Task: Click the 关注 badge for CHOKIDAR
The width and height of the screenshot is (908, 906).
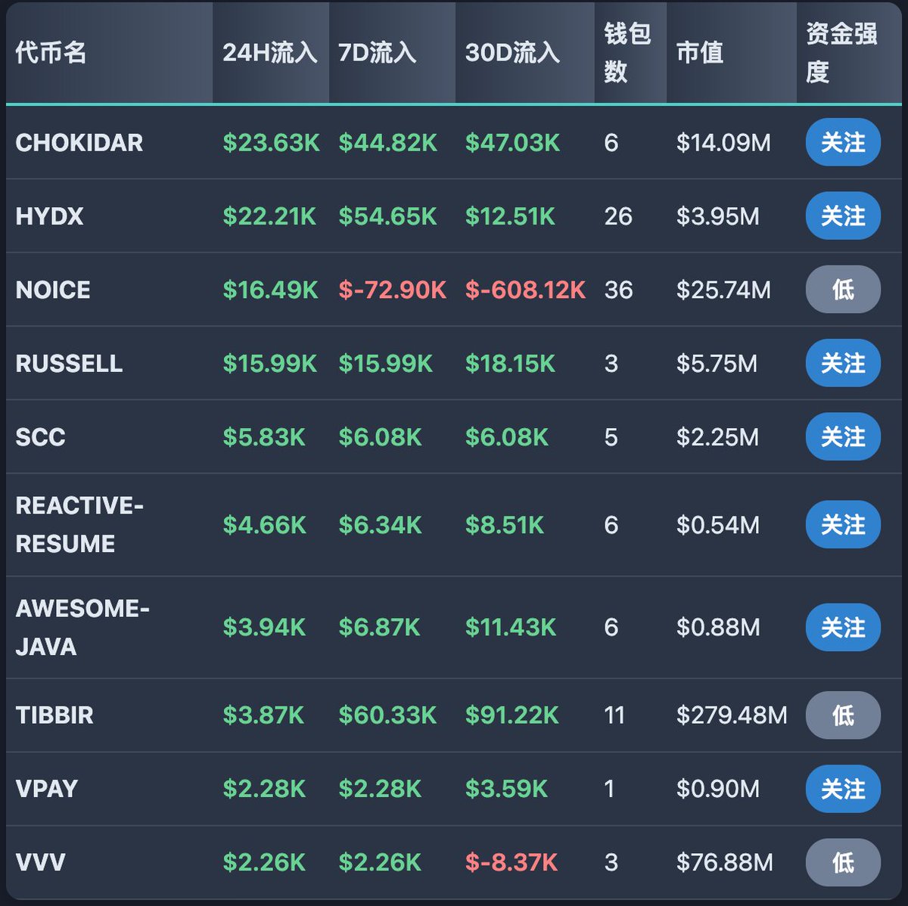Action: click(x=842, y=142)
